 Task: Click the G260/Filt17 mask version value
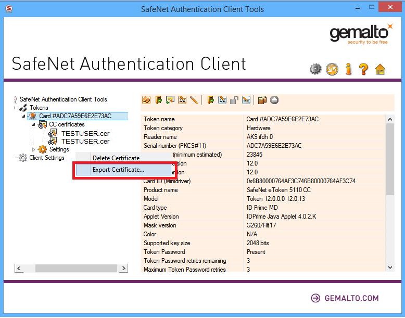[261, 225]
